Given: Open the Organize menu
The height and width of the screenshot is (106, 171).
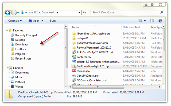Looking at the screenshot, I should tap(15, 21).
